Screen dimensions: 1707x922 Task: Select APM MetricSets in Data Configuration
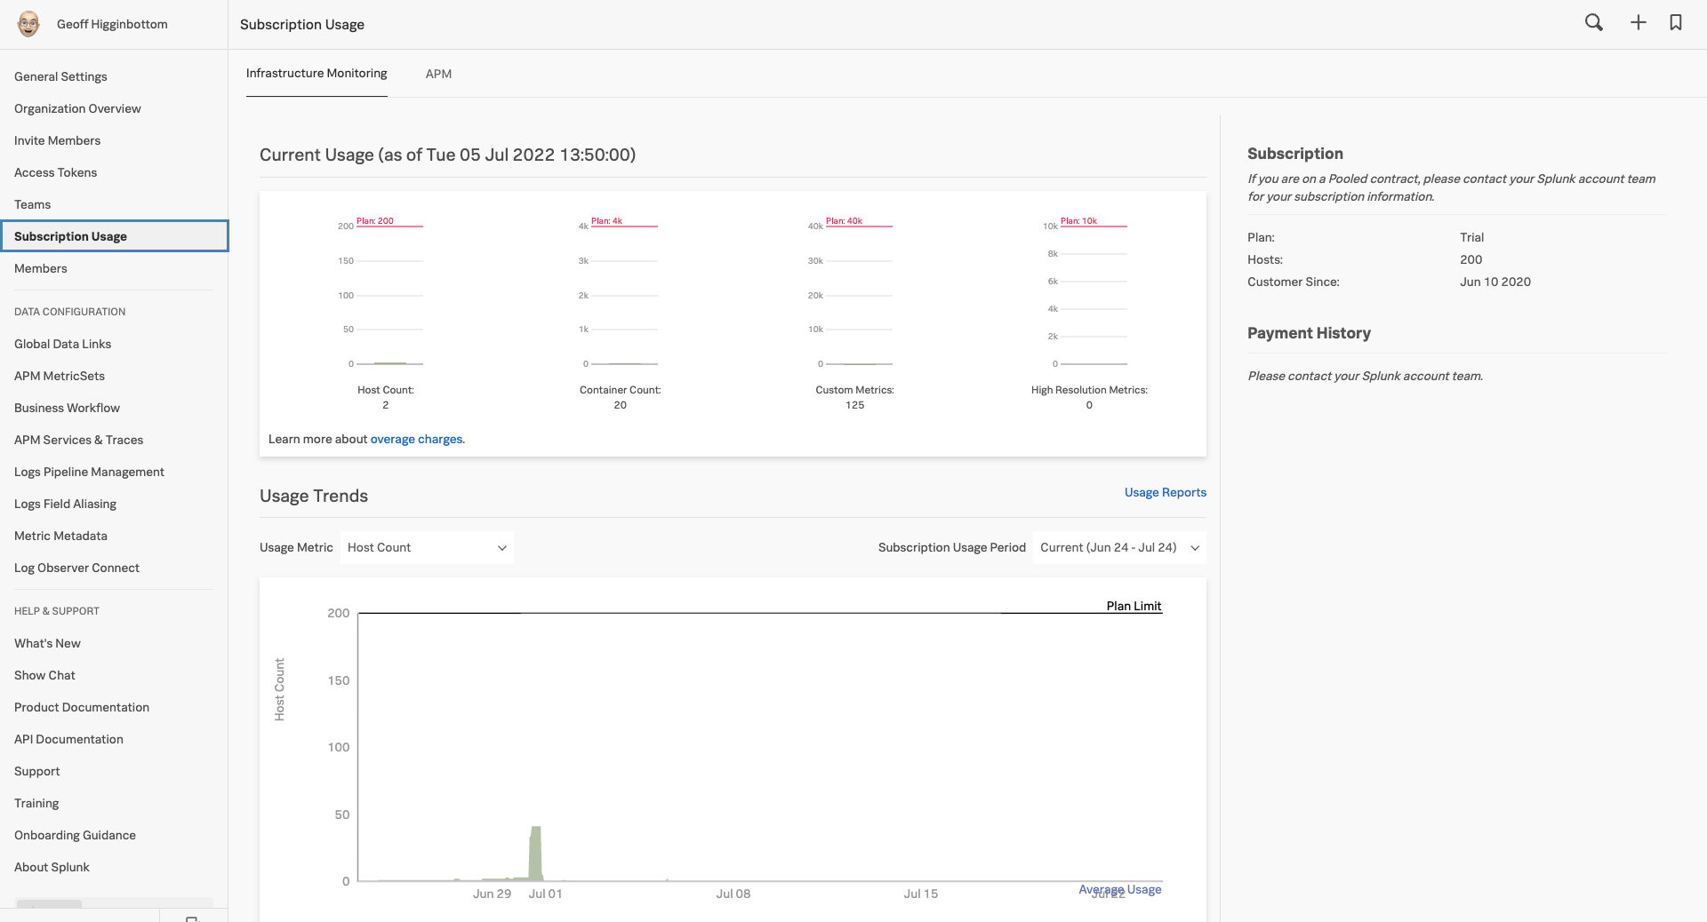click(60, 376)
